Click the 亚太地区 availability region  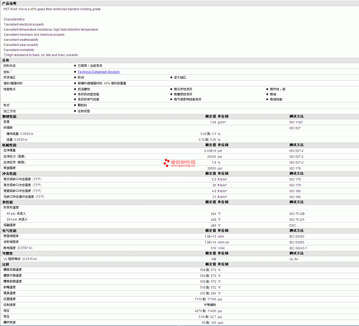(x=180, y=77)
